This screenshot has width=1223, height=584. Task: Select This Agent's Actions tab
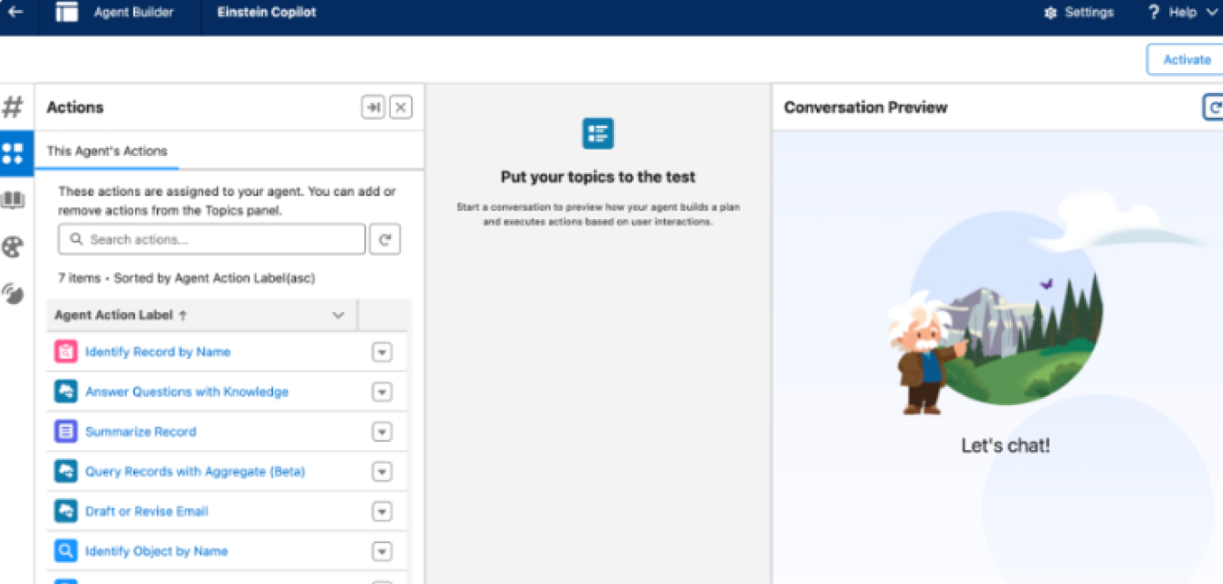(x=107, y=151)
